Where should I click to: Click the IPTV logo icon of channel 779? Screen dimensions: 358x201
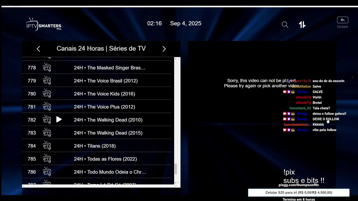coord(47,81)
